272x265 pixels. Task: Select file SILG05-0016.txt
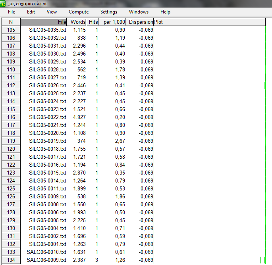point(48,165)
